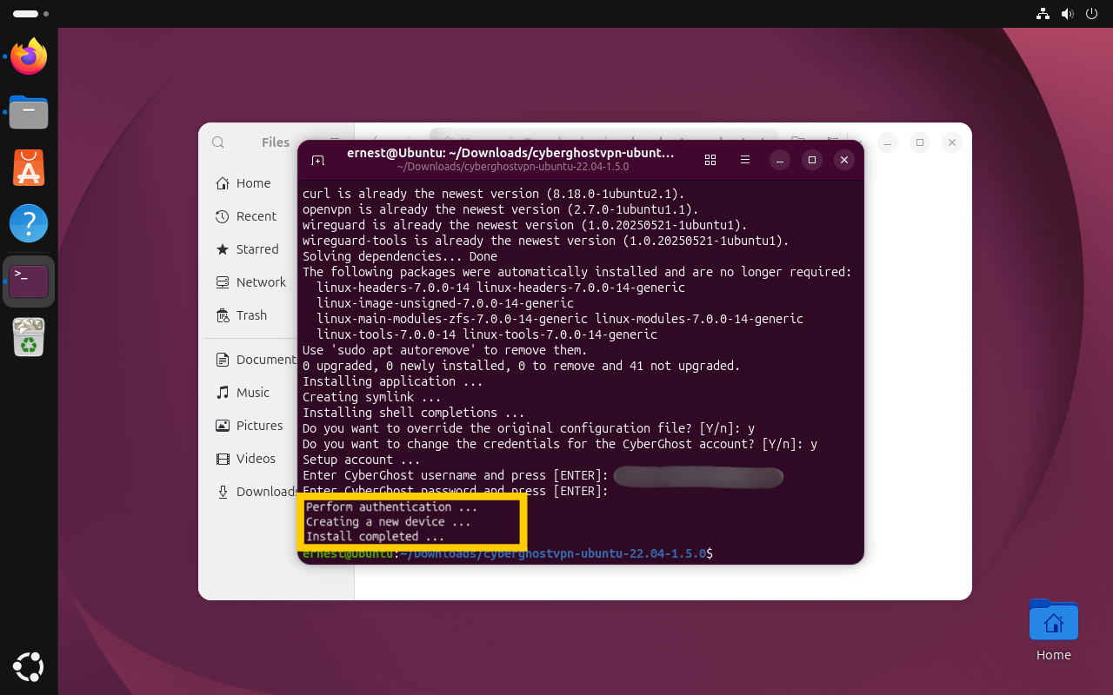The height and width of the screenshot is (695, 1113).
Task: Click the "Enter CyberGhost username" prompt line
Action: click(455, 475)
